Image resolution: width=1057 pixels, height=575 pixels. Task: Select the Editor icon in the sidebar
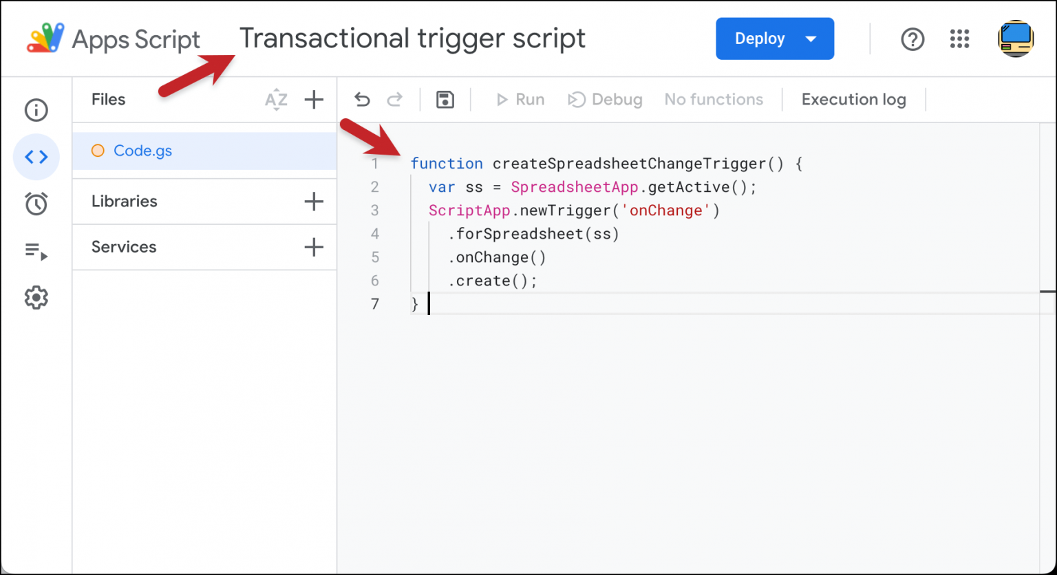(x=36, y=157)
